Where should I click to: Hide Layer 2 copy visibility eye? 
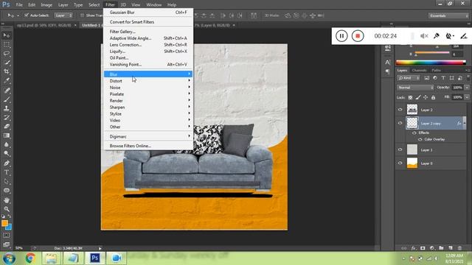400,123
